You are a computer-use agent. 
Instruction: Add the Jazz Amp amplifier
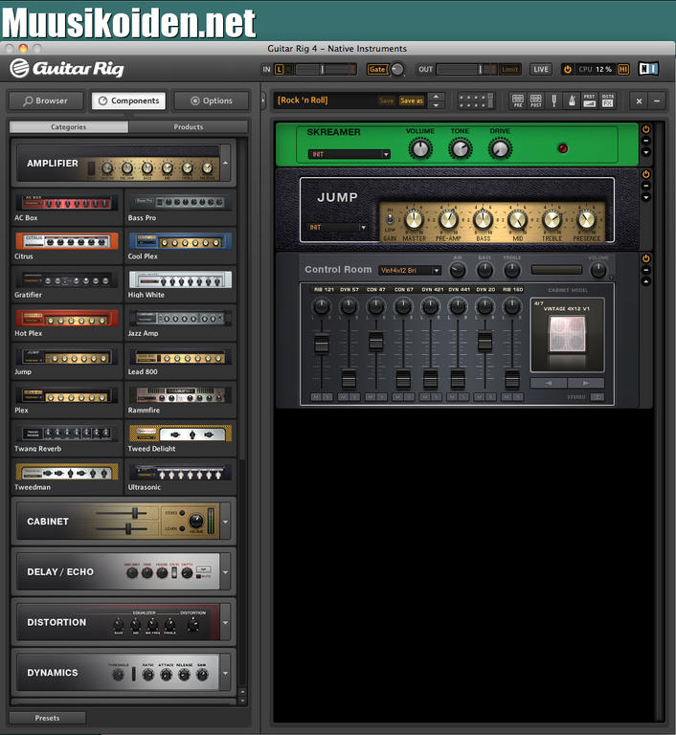(x=180, y=323)
